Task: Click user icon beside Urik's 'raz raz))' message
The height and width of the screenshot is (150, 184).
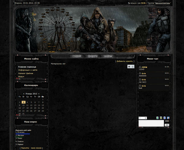Action: click(x=140, y=80)
